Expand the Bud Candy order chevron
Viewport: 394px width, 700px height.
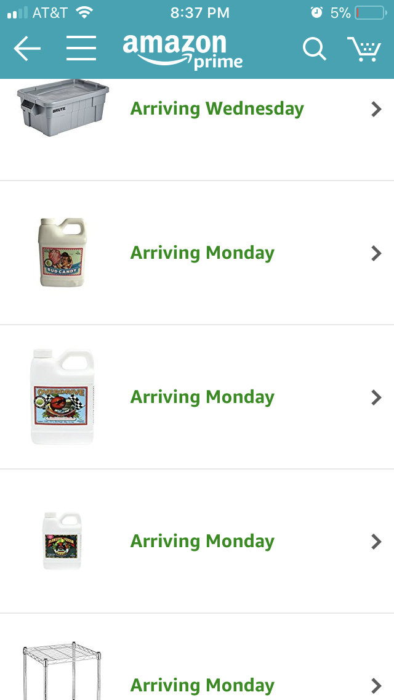[377, 253]
